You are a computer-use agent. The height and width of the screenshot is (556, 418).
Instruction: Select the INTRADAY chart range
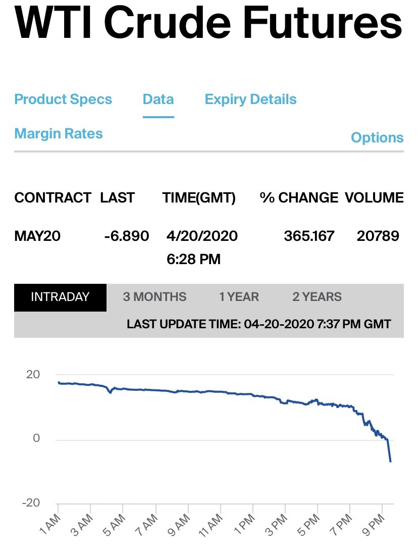[x=60, y=297]
